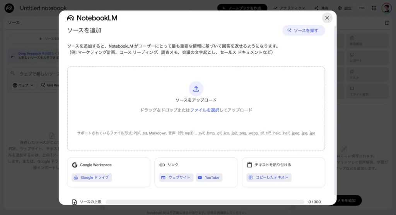Open the Google apps grid icon
Image resolution: width=396 pixels, height=215 pixels.
[374, 8]
